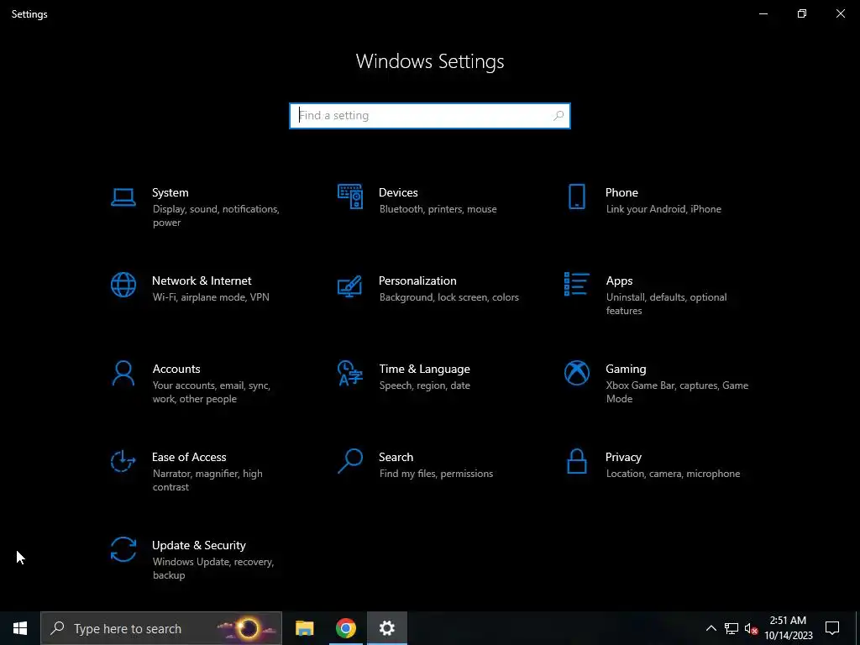
Task: Click the Phone heading text
Action: tap(621, 192)
